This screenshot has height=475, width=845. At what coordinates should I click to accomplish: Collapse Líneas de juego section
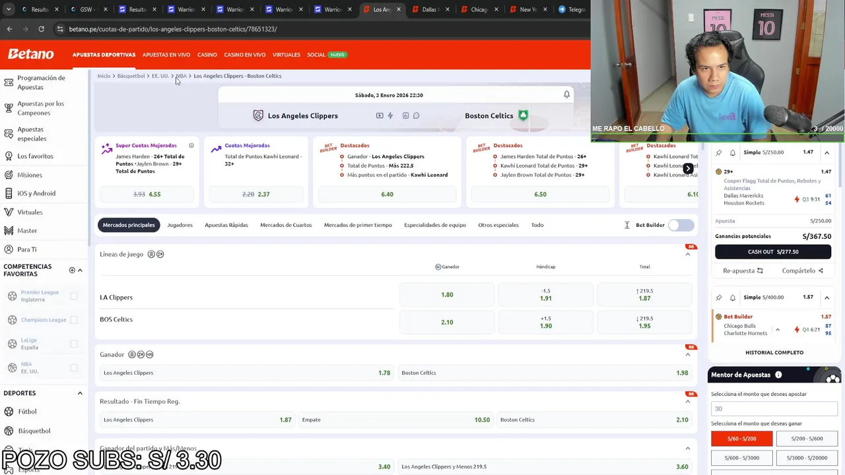pos(687,254)
